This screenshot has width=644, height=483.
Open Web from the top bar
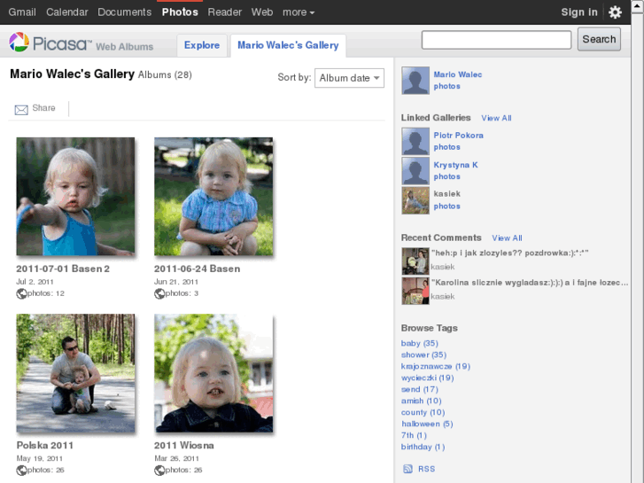click(262, 12)
